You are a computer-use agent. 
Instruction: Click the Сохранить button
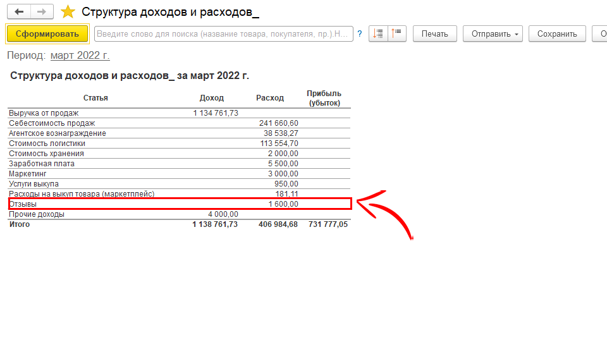click(x=557, y=34)
